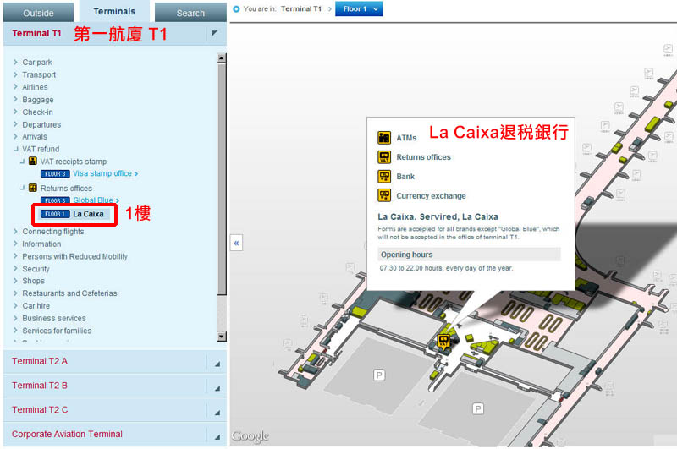Open the Floor 1 dropdown
677x449 pixels.
click(359, 8)
